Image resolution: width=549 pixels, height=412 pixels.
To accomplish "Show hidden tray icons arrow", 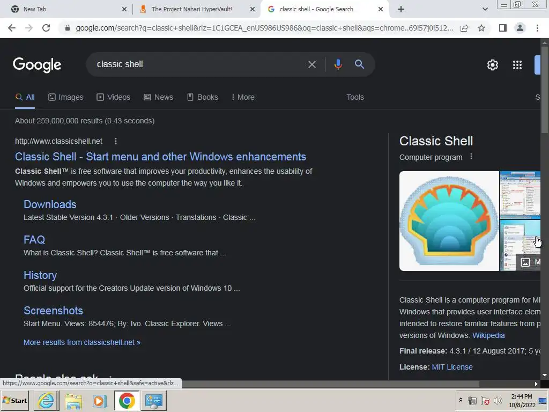I will 461,400.
